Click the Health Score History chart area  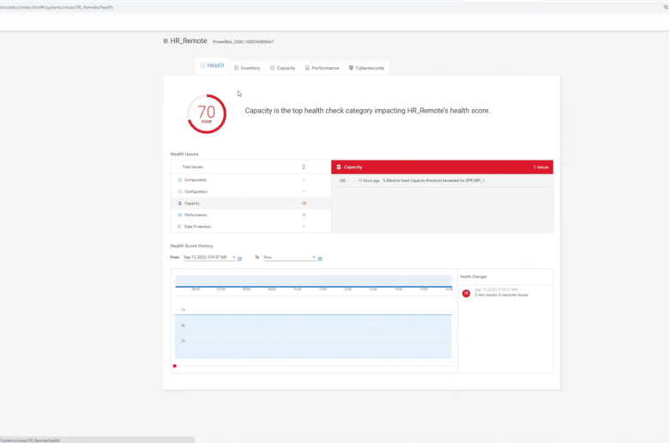pos(313,337)
